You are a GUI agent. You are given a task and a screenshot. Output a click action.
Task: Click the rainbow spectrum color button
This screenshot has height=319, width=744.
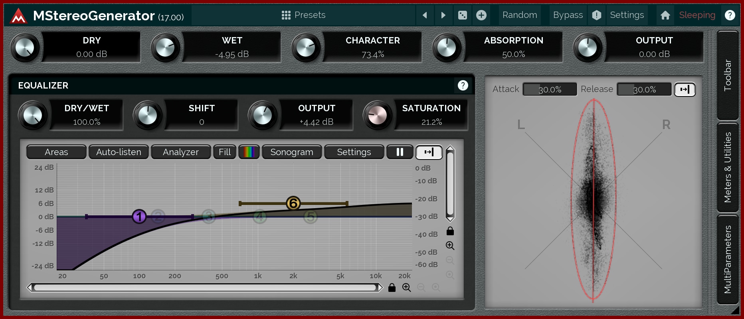(x=249, y=152)
